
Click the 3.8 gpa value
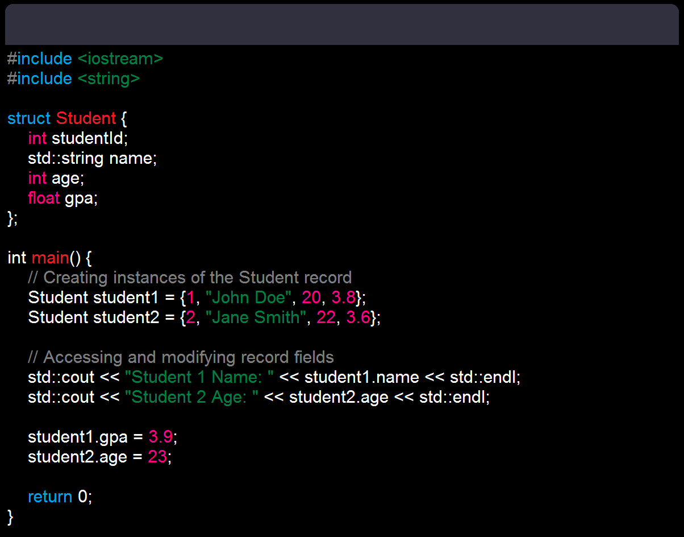(x=344, y=298)
